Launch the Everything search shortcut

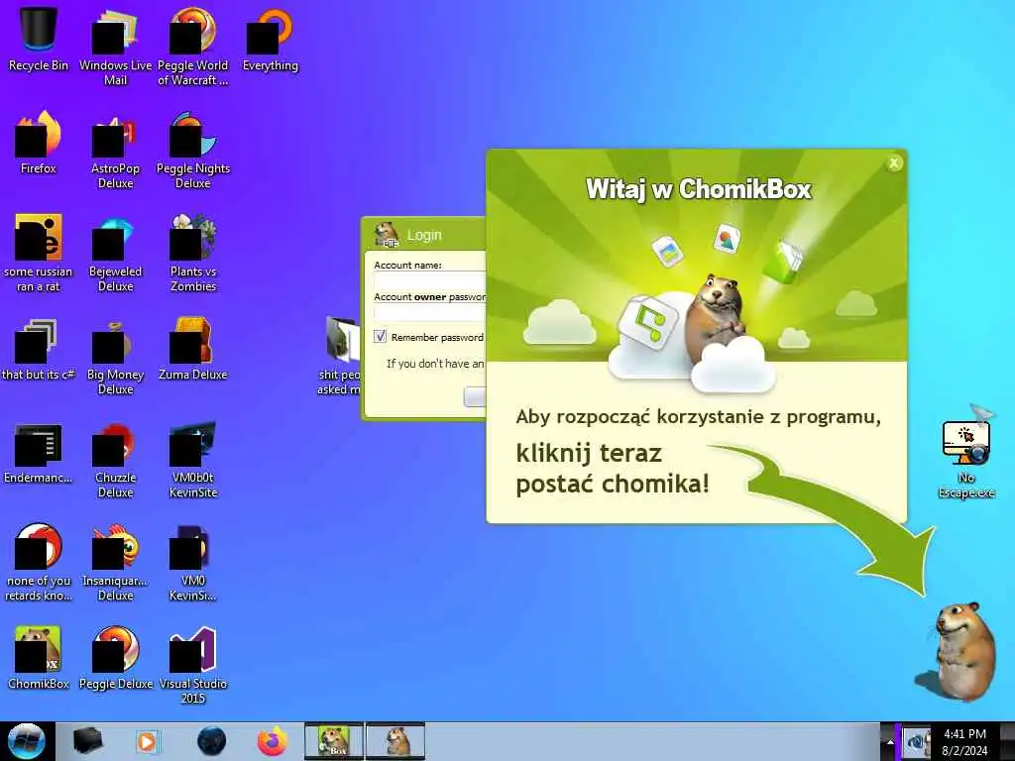270,39
